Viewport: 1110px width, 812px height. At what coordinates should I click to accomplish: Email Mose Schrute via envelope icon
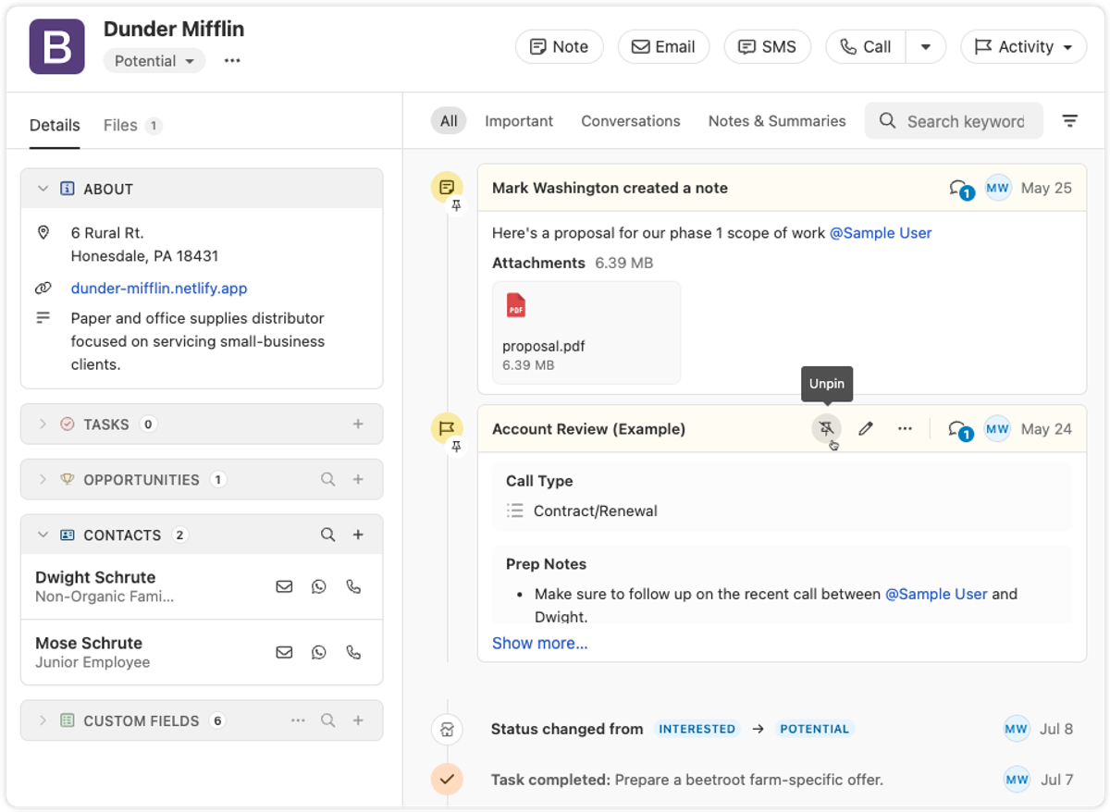(x=284, y=652)
